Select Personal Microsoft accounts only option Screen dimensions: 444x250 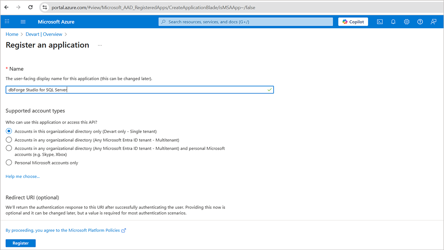[x=9, y=163]
